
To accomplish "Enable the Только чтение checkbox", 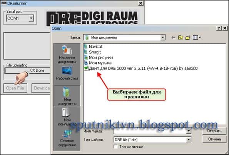I will point(115,147).
